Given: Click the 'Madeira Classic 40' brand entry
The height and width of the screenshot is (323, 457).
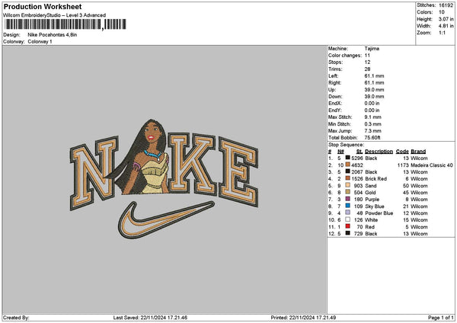Looking at the screenshot, I should (432, 165).
